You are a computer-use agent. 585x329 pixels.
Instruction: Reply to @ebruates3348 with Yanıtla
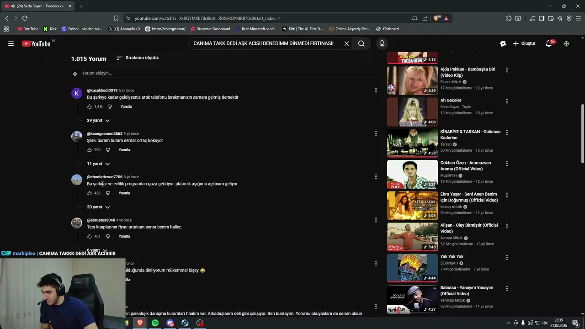click(124, 236)
